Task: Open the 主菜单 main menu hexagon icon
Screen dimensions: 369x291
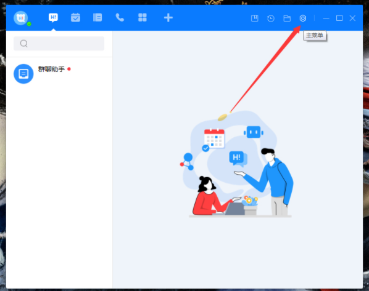Action: tap(303, 18)
